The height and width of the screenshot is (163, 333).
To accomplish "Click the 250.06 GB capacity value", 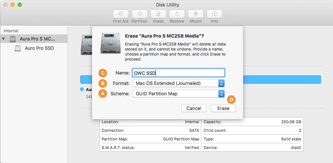I will tap(291, 122).
